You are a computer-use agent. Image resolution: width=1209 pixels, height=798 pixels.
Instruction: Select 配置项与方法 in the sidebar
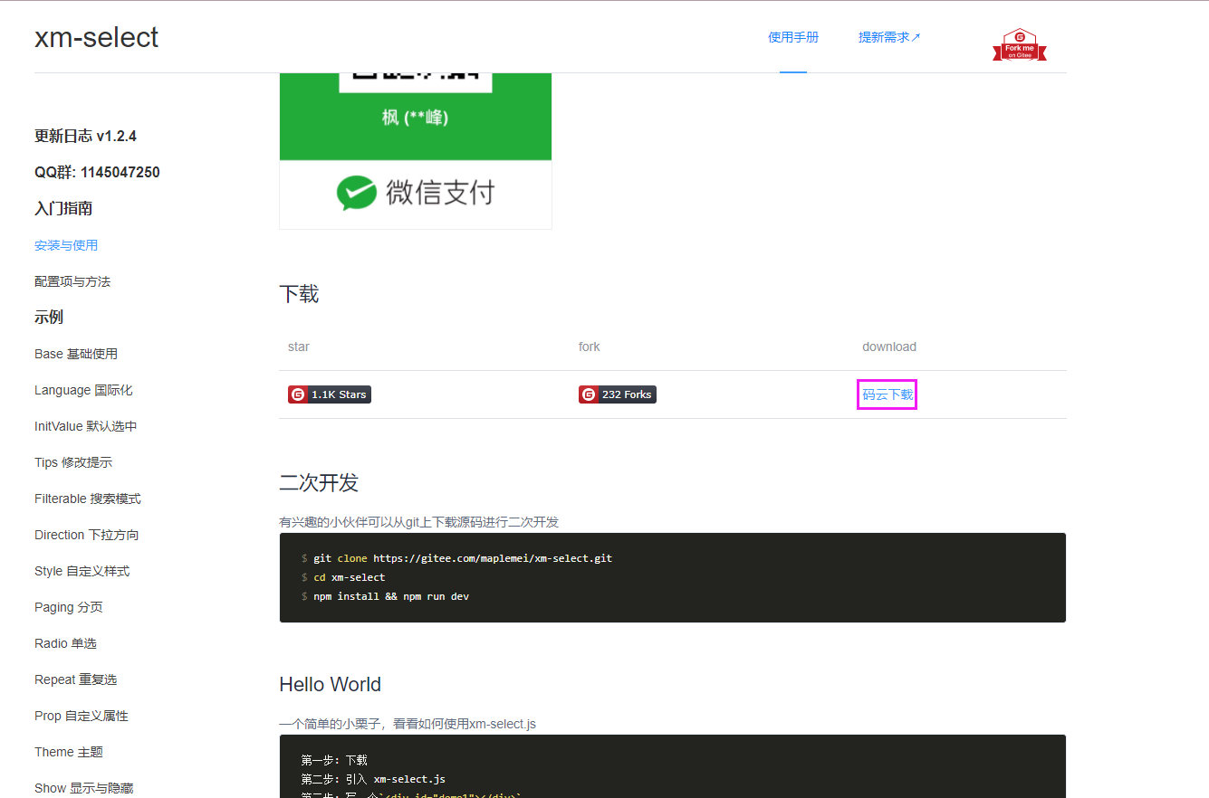[72, 281]
